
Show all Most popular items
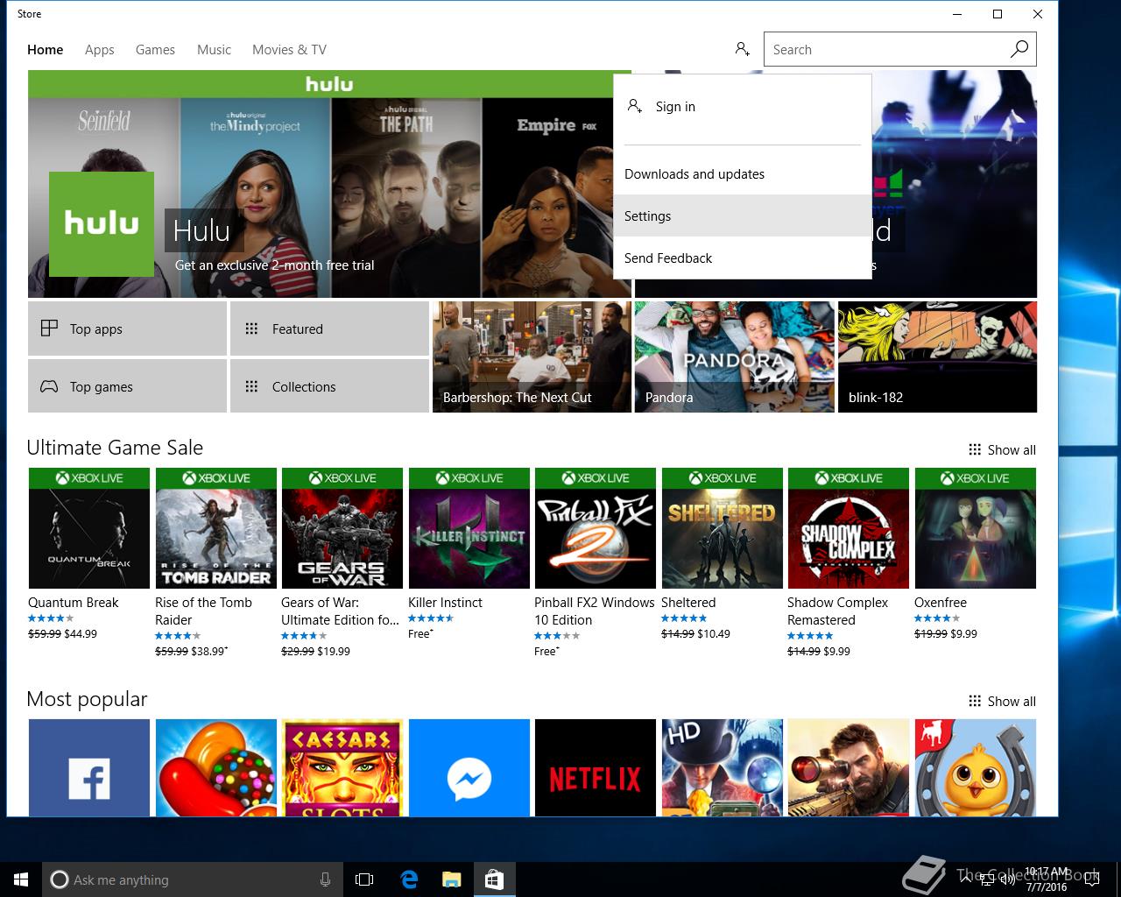click(1002, 702)
